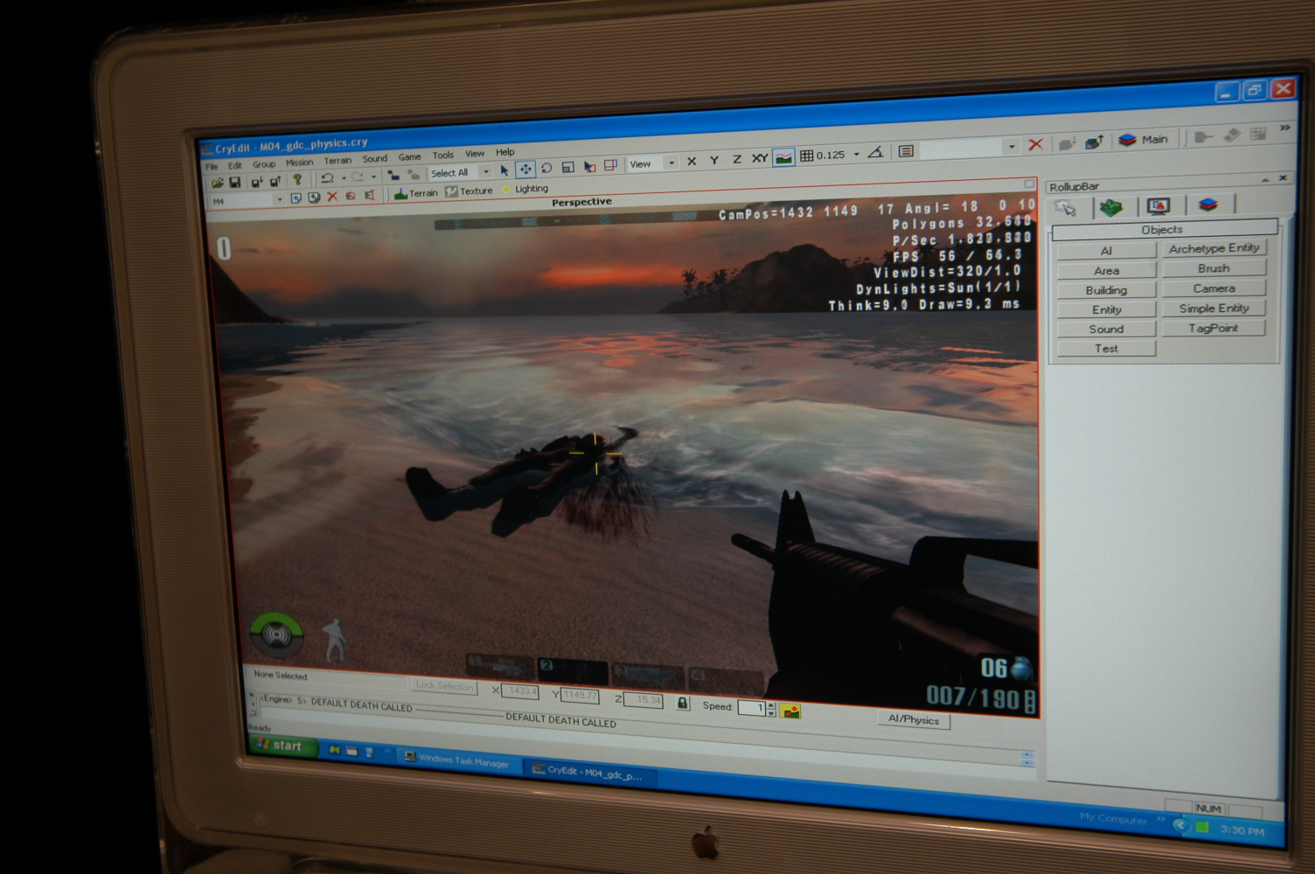Click the Camera object button
Screen dimensions: 1315x874
[1214, 288]
